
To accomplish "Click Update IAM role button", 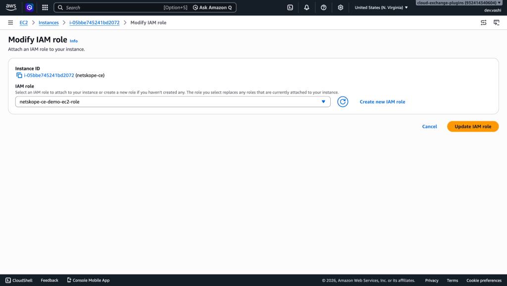I will (x=473, y=126).
